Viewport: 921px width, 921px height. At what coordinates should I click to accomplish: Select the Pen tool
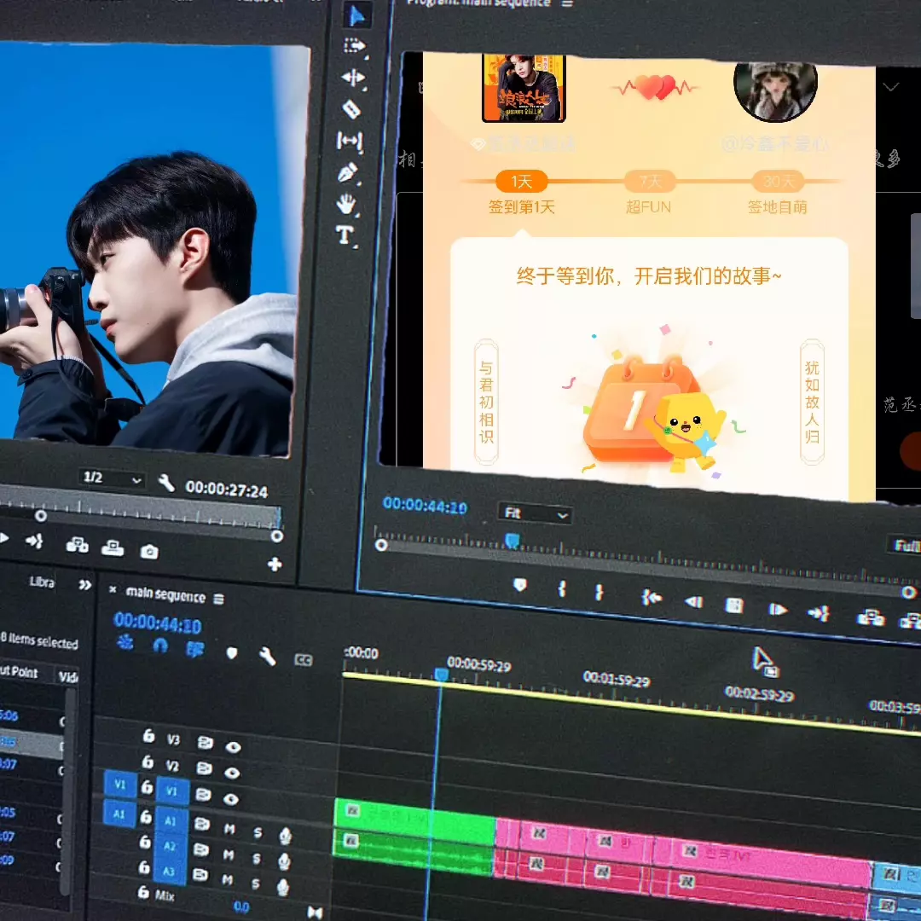347,173
